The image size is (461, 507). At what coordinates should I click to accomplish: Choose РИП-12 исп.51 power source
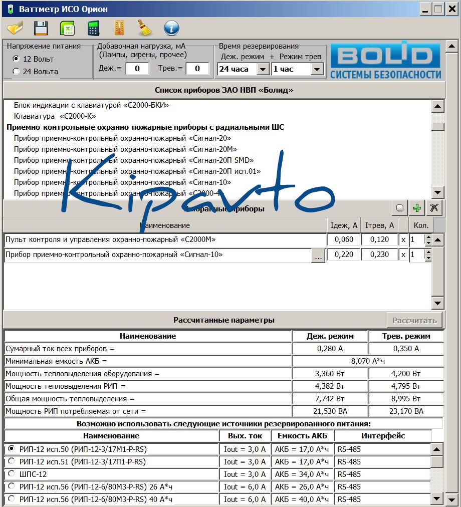12,461
